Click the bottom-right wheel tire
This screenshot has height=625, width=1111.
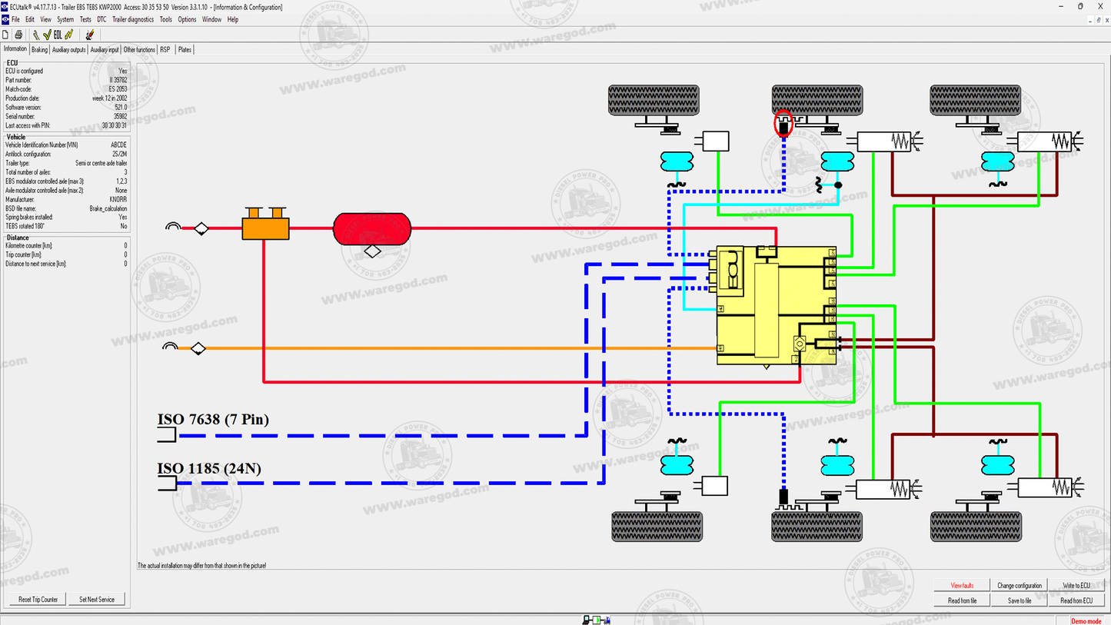click(976, 527)
